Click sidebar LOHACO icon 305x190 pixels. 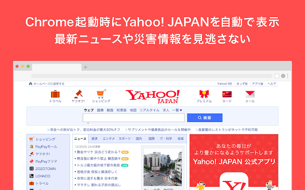31,176
